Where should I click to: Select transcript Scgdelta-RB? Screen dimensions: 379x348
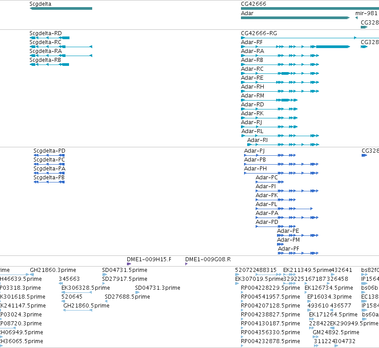click(x=49, y=65)
